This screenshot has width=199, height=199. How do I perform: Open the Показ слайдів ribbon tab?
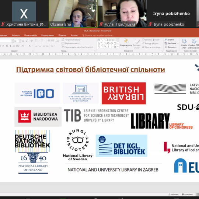(31, 35)
